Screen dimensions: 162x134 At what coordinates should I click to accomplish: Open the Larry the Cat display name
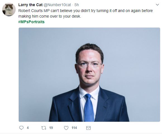click(30, 5)
